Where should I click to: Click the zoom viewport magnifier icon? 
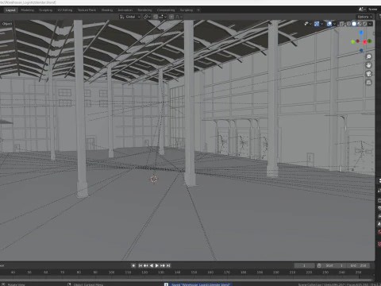pyautogui.click(x=368, y=56)
